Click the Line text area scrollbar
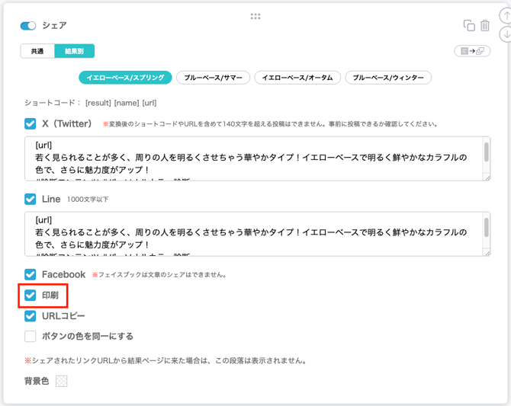 point(487,227)
